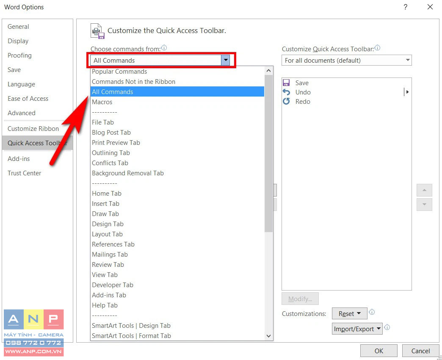Select Home Tab in the list
The width and height of the screenshot is (442, 360).
177,194
